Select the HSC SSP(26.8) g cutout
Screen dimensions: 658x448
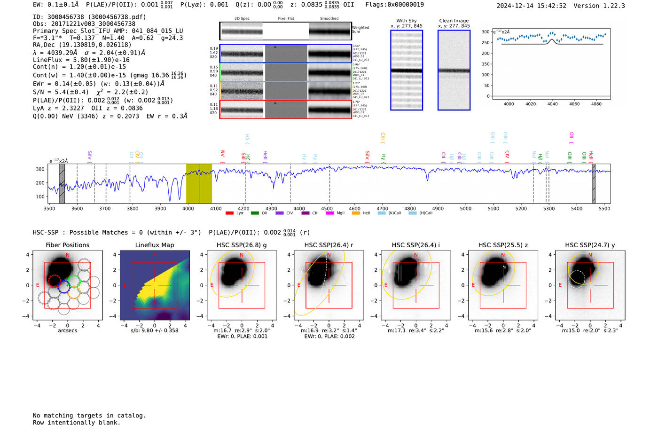click(242, 285)
